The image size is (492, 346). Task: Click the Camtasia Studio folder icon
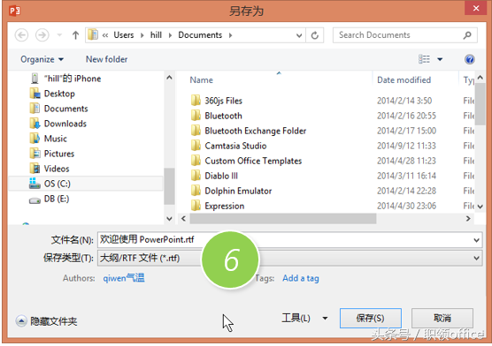[196, 146]
